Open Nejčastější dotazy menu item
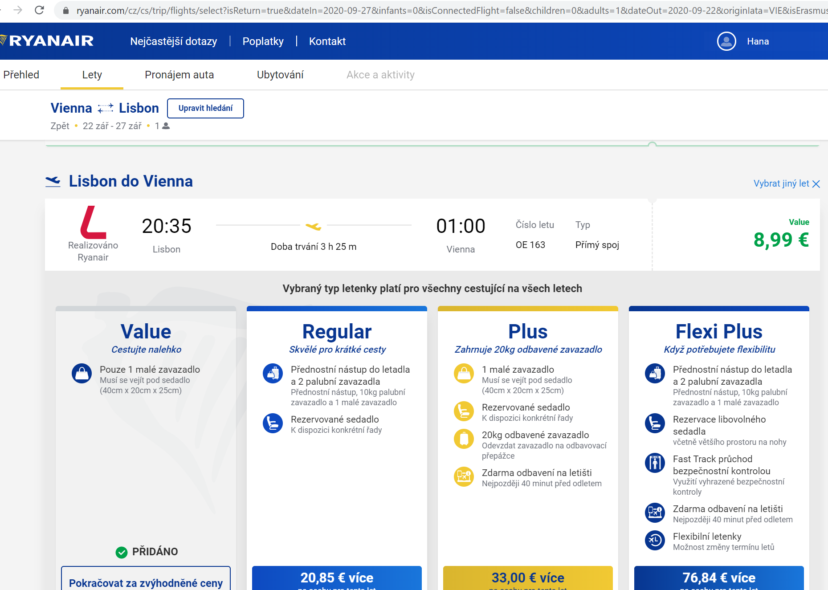Screen dimensions: 828x590 tap(174, 41)
